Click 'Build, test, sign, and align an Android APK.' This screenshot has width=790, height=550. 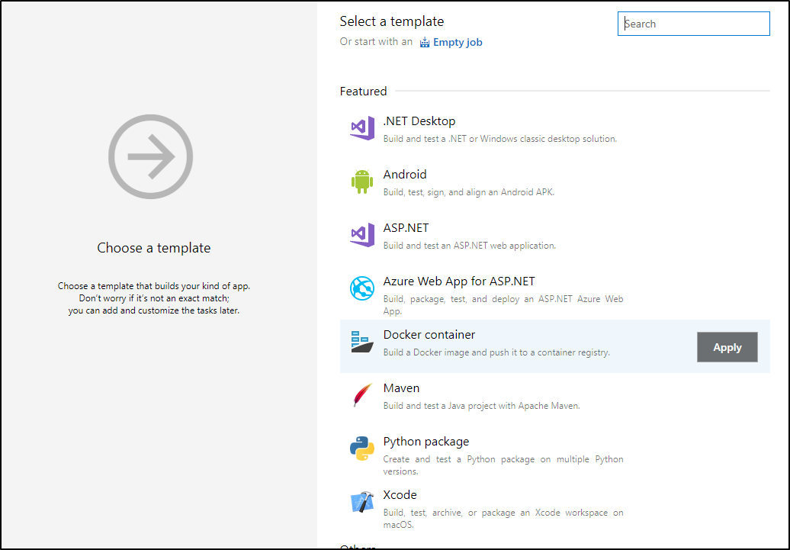[468, 192]
